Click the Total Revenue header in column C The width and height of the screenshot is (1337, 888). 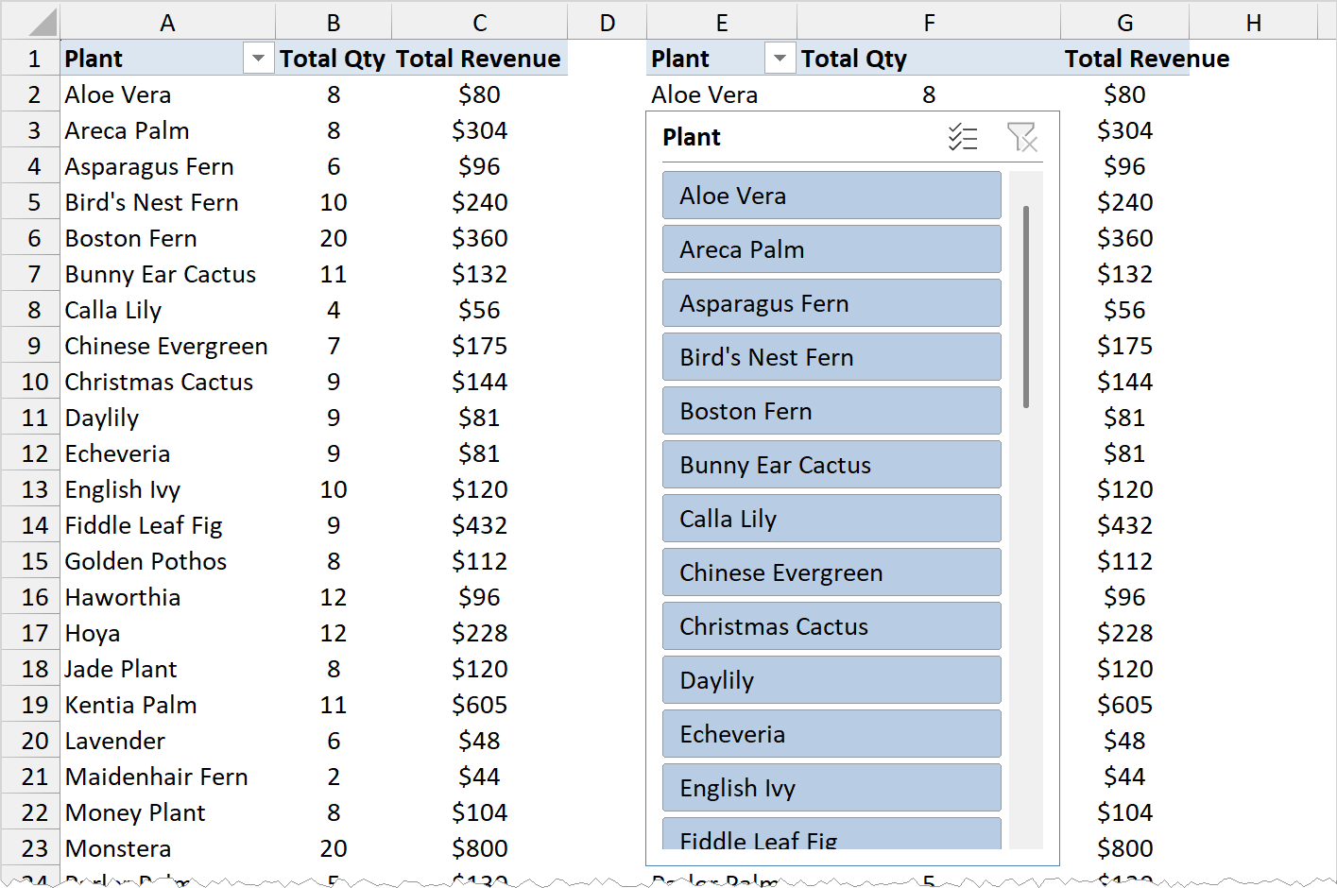(480, 59)
